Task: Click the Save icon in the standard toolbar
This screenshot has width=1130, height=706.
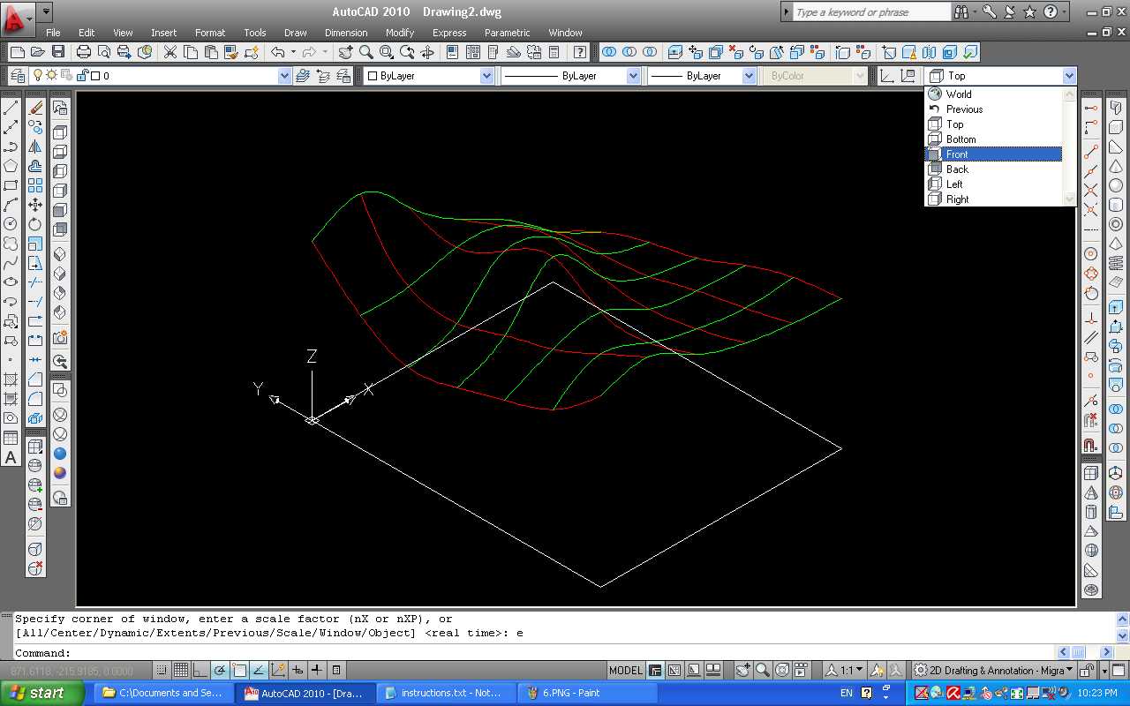Action: (58, 52)
